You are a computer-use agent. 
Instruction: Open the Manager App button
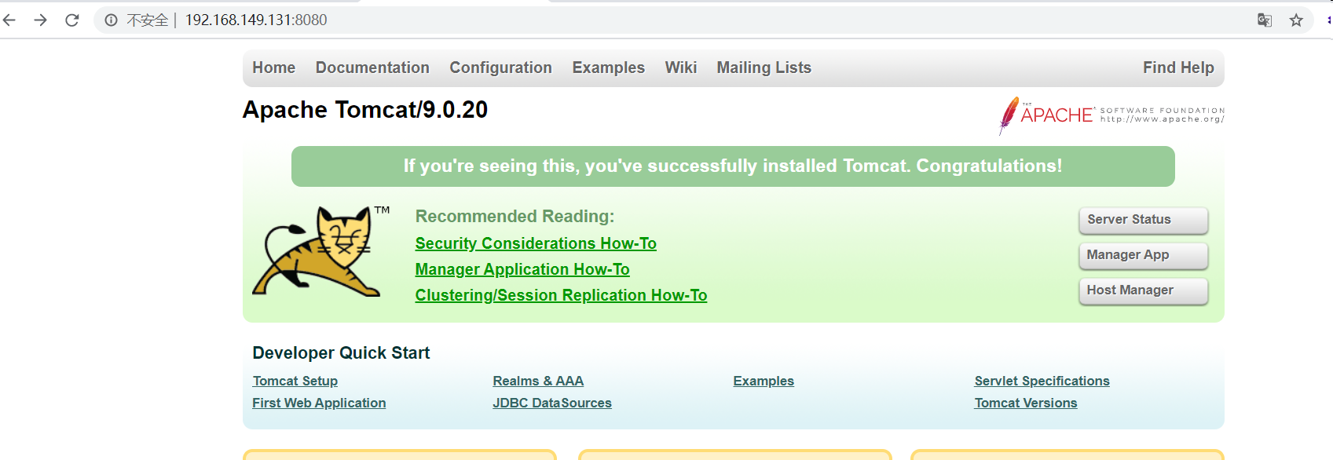[x=1143, y=255]
